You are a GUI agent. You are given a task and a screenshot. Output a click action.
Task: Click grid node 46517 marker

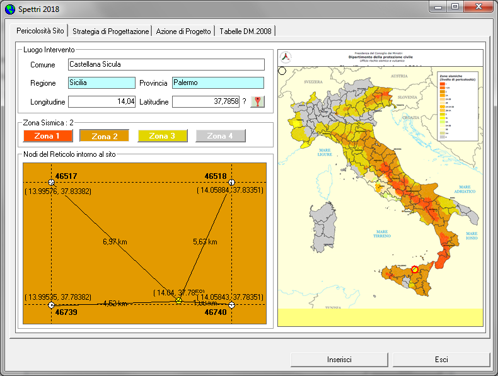(52, 183)
